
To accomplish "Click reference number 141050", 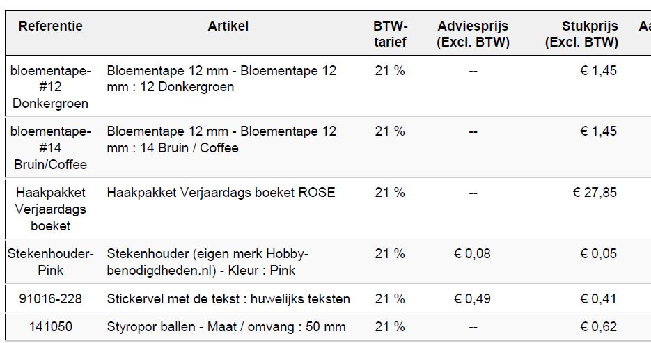I will point(50,327).
